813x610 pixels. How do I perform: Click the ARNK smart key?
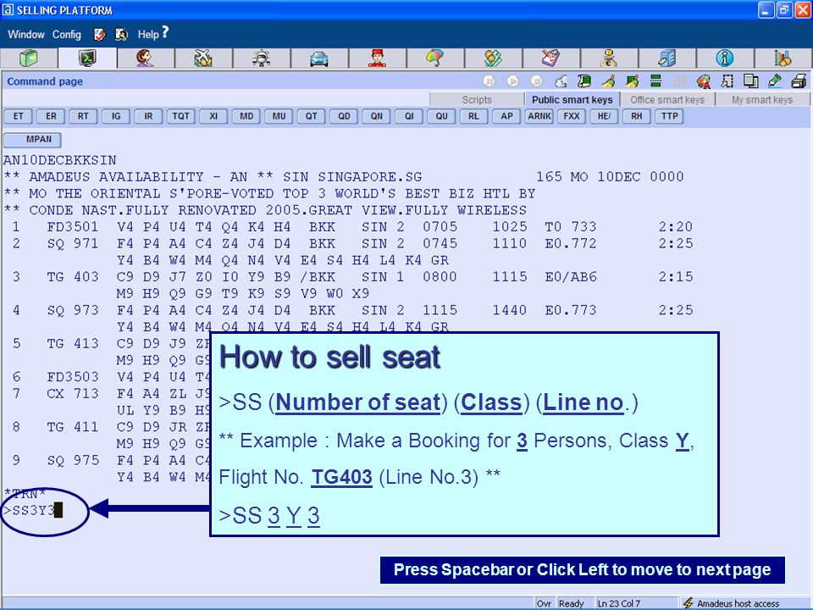pyautogui.click(x=539, y=116)
